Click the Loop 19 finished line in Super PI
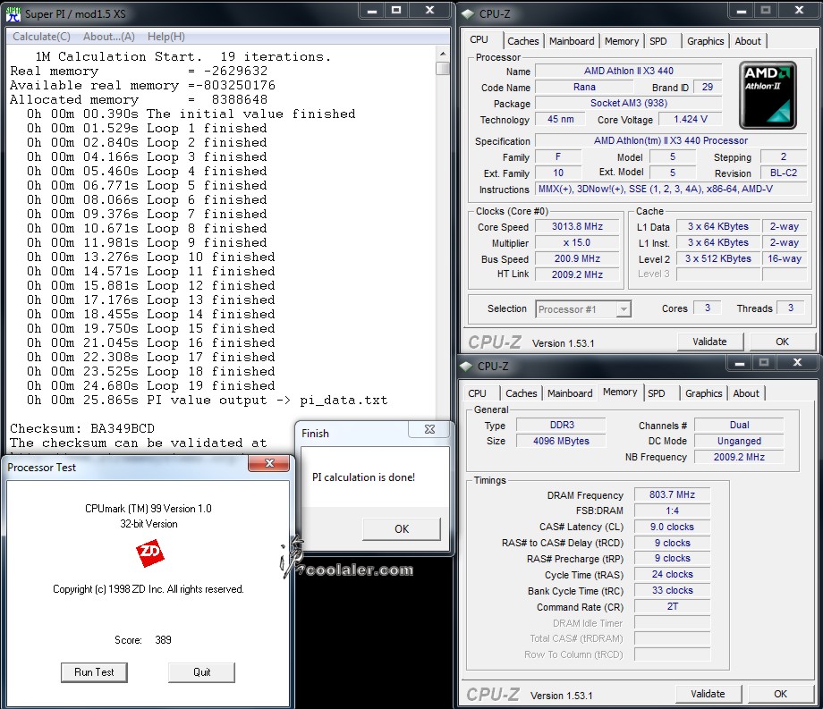Viewport: 823px width, 709px height. tap(151, 386)
